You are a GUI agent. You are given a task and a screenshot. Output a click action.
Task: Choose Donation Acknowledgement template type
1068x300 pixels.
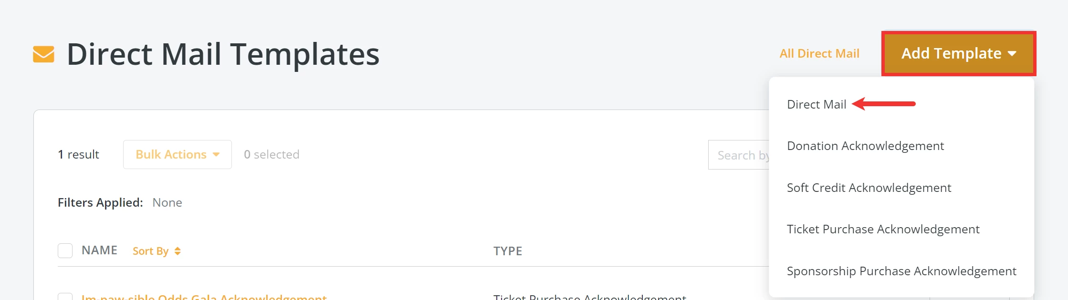865,146
